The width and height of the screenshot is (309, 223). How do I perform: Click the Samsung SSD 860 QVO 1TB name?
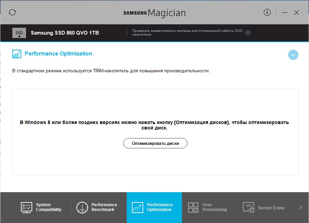pos(65,33)
